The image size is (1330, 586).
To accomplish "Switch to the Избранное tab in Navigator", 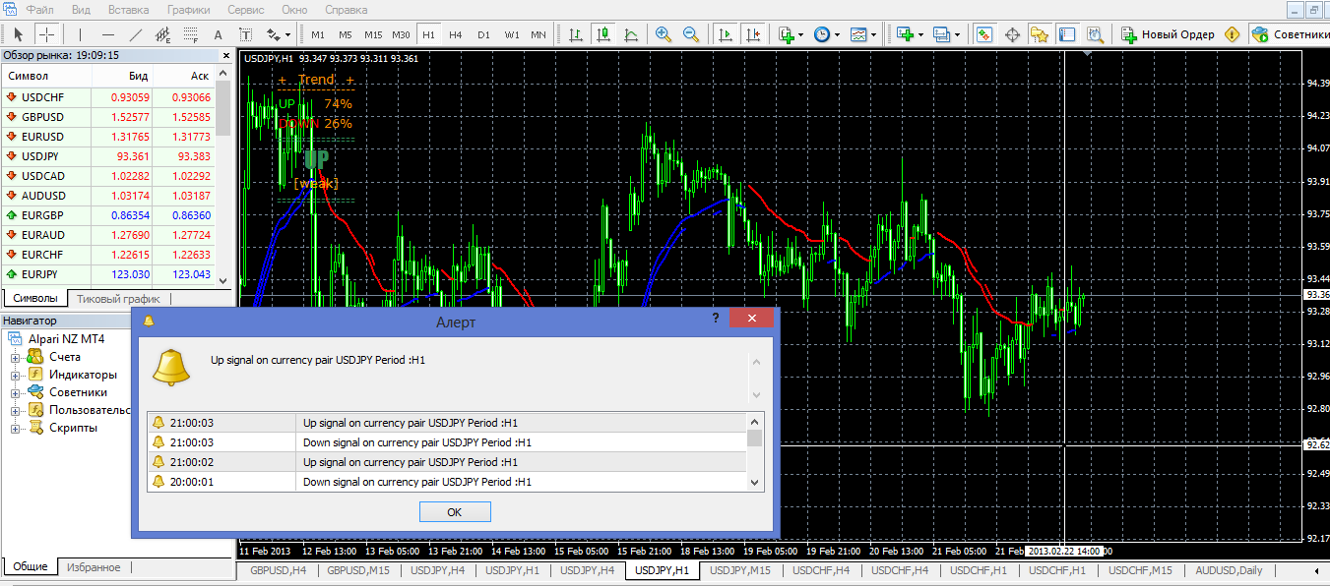I will [x=94, y=567].
